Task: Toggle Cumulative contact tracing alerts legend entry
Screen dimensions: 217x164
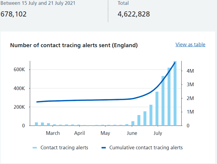Action: point(146,147)
